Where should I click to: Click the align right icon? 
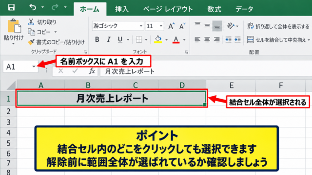(216, 40)
